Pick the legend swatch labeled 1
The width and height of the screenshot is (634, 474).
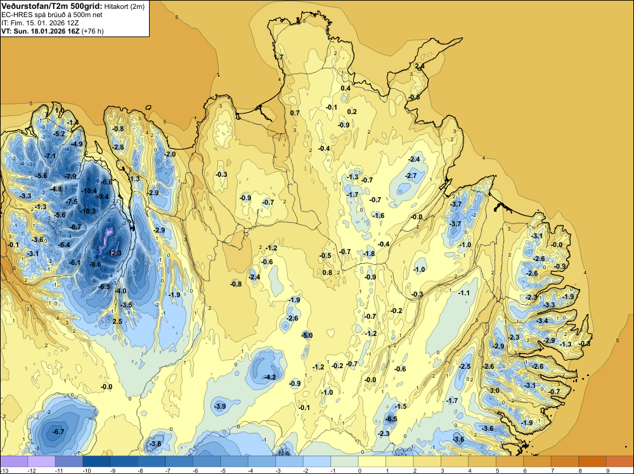[399, 461]
